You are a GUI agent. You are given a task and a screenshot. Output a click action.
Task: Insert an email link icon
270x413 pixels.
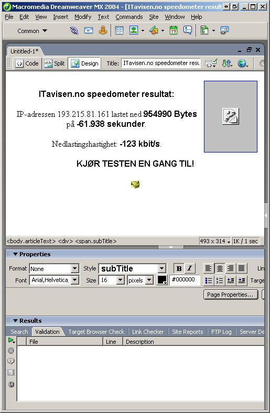click(89, 30)
